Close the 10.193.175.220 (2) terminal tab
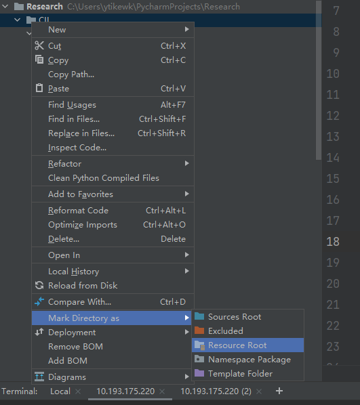The image size is (360, 405). tap(259, 391)
